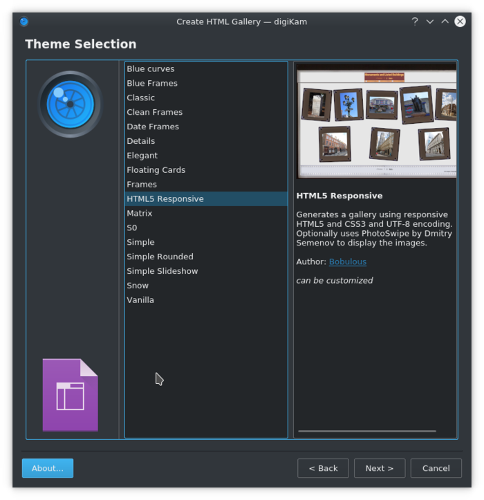The width and height of the screenshot is (484, 500).
Task: Click the help question mark icon
Action: tap(414, 21)
